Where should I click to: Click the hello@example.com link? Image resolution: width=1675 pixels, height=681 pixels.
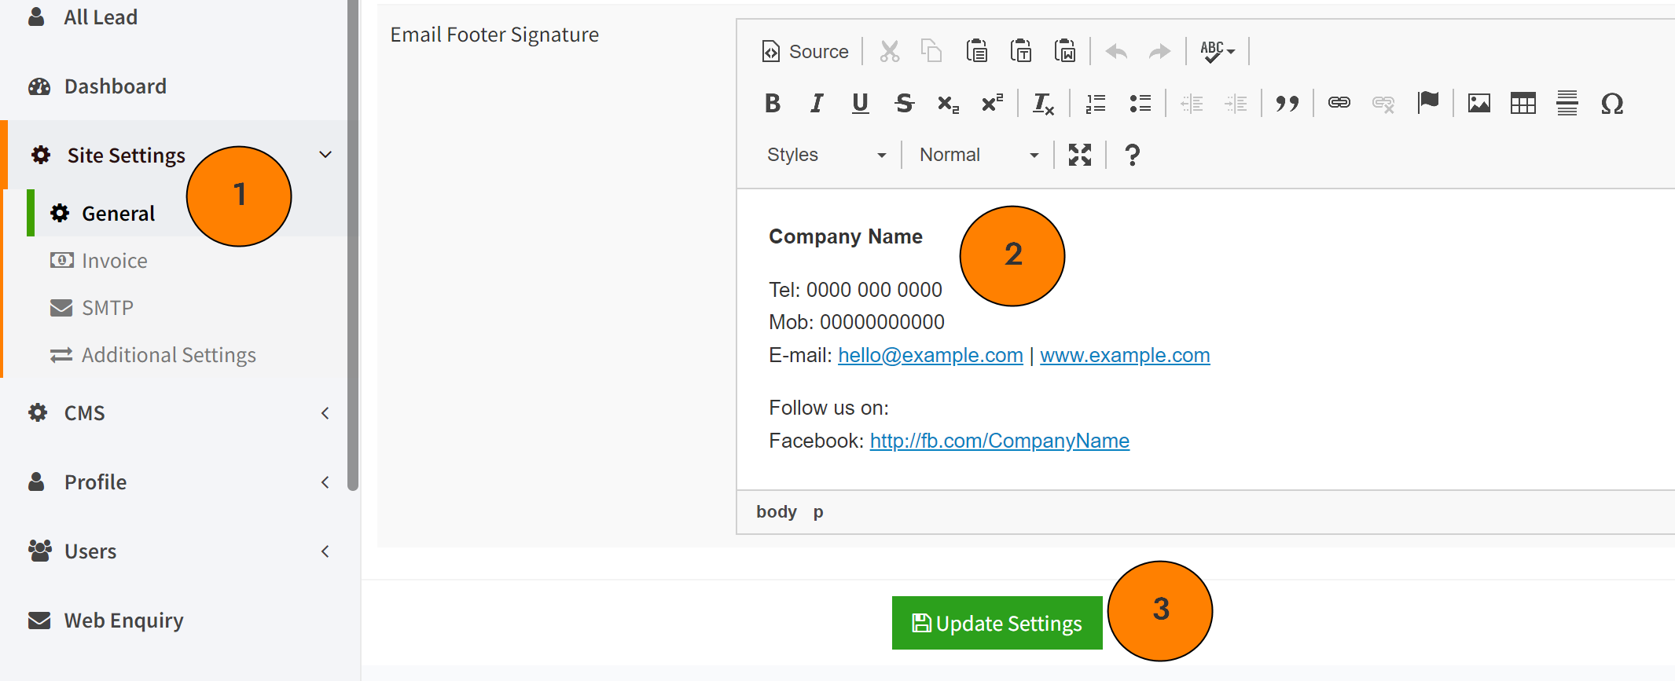coord(930,355)
